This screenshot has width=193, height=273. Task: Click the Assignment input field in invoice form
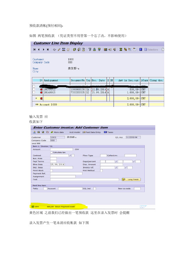(x=63, y=177)
